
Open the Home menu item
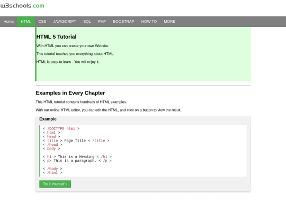click(8, 22)
